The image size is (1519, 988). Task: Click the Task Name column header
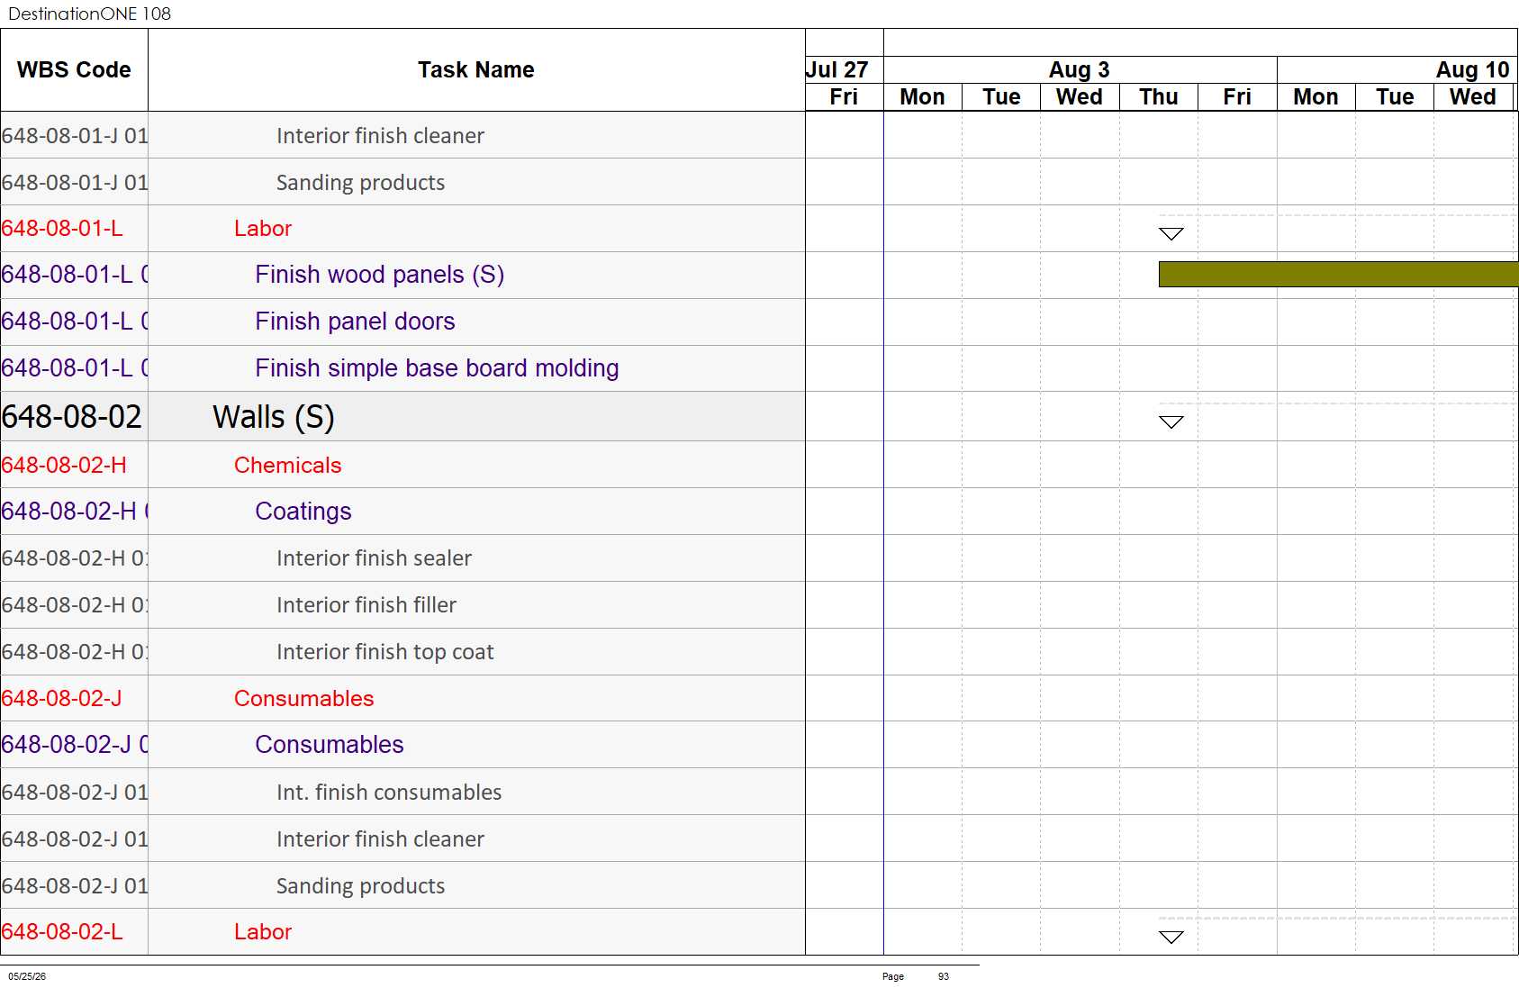pos(476,70)
